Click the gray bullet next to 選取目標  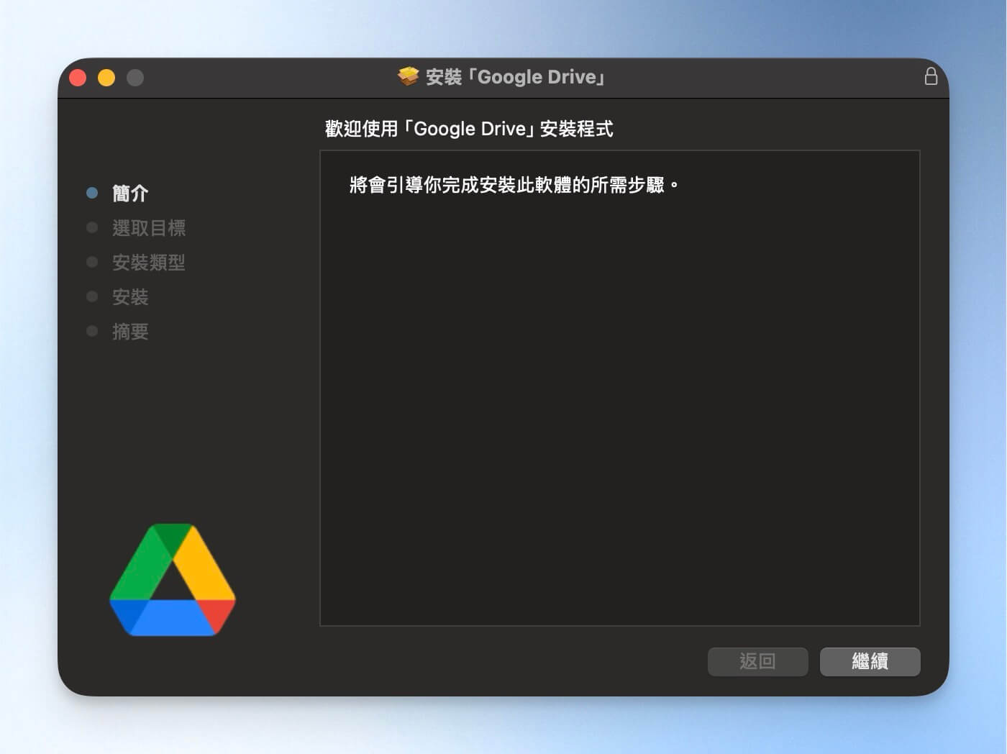coord(92,227)
